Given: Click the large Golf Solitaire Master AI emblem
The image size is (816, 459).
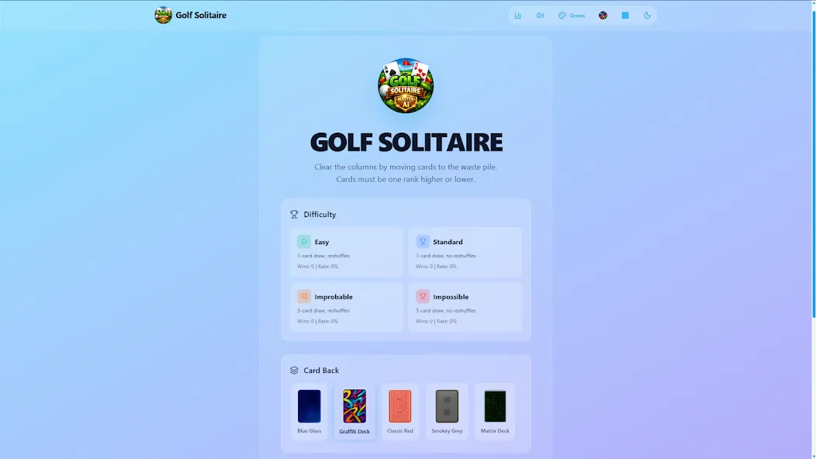Looking at the screenshot, I should click(406, 85).
